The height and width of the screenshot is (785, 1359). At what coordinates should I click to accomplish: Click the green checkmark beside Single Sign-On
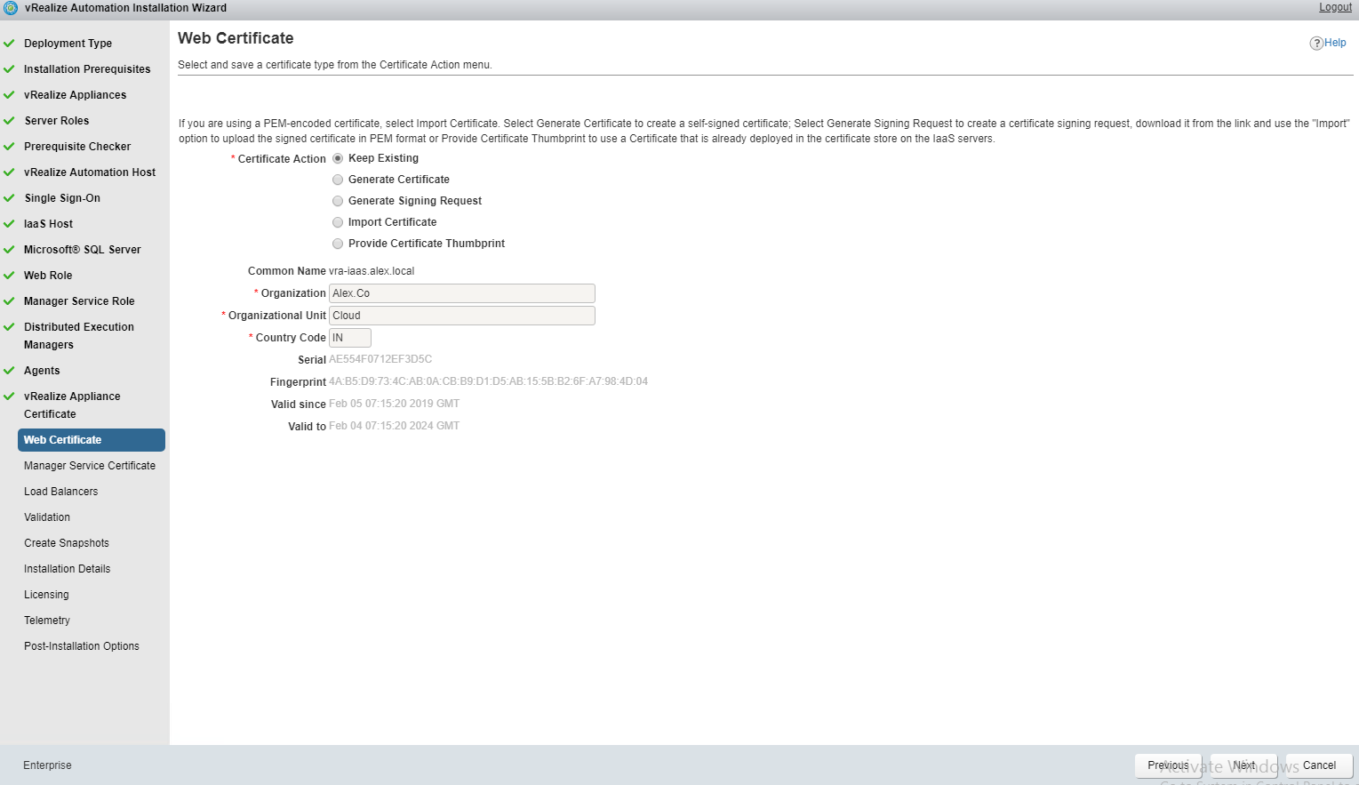click(9, 198)
